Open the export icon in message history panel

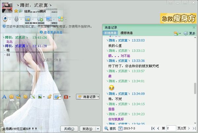click(x=176, y=33)
